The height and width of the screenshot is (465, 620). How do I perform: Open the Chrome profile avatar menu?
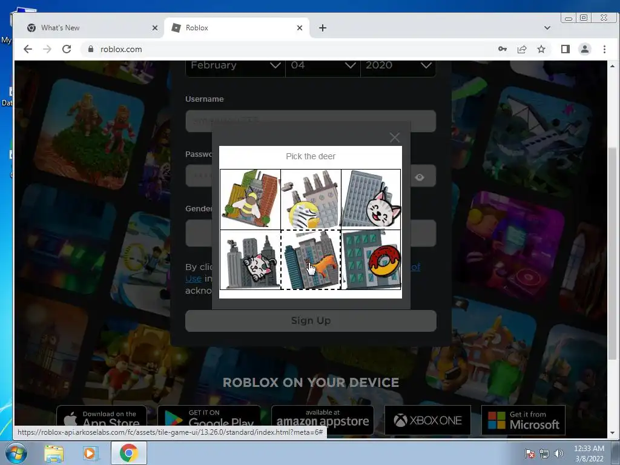point(585,49)
